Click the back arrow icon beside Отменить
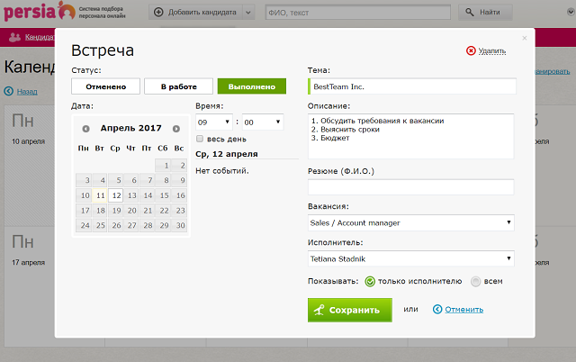576x362 pixels. [437, 310]
